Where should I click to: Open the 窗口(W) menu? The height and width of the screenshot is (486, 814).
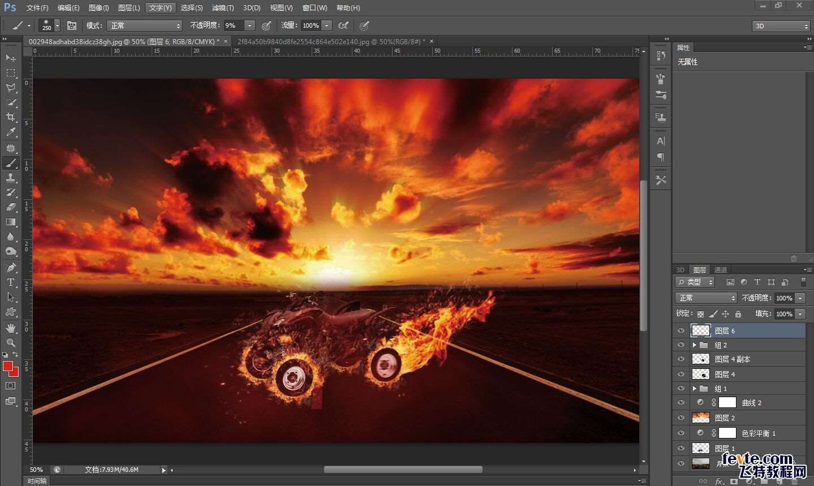point(315,8)
